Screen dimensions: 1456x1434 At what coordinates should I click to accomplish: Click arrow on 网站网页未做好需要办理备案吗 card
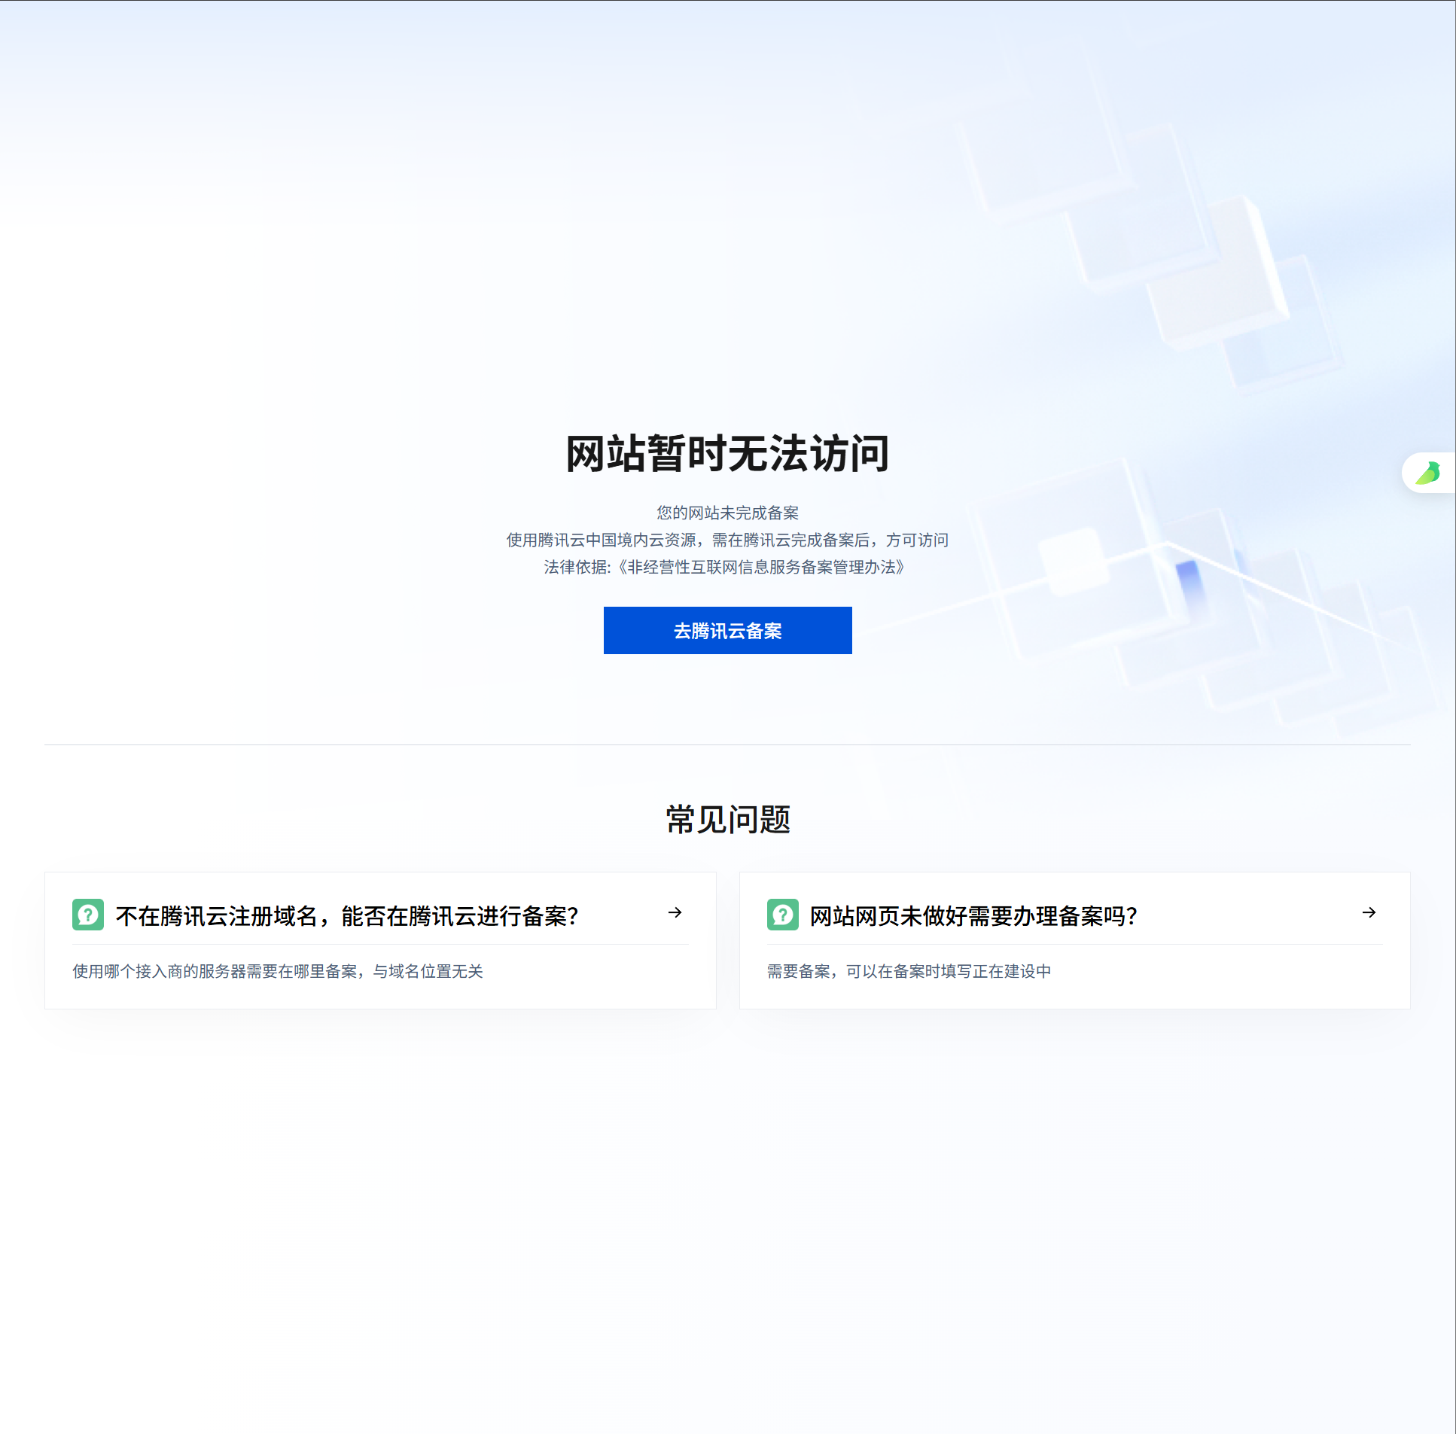(1369, 913)
